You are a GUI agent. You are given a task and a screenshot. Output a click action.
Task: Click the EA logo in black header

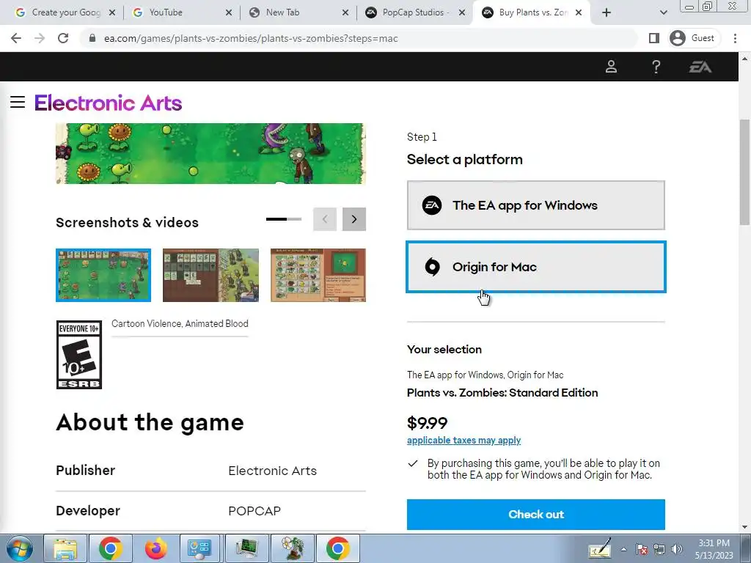point(700,67)
